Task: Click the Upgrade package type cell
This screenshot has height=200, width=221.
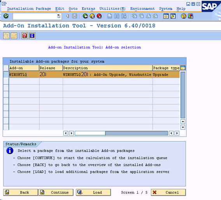Action: click(x=166, y=75)
